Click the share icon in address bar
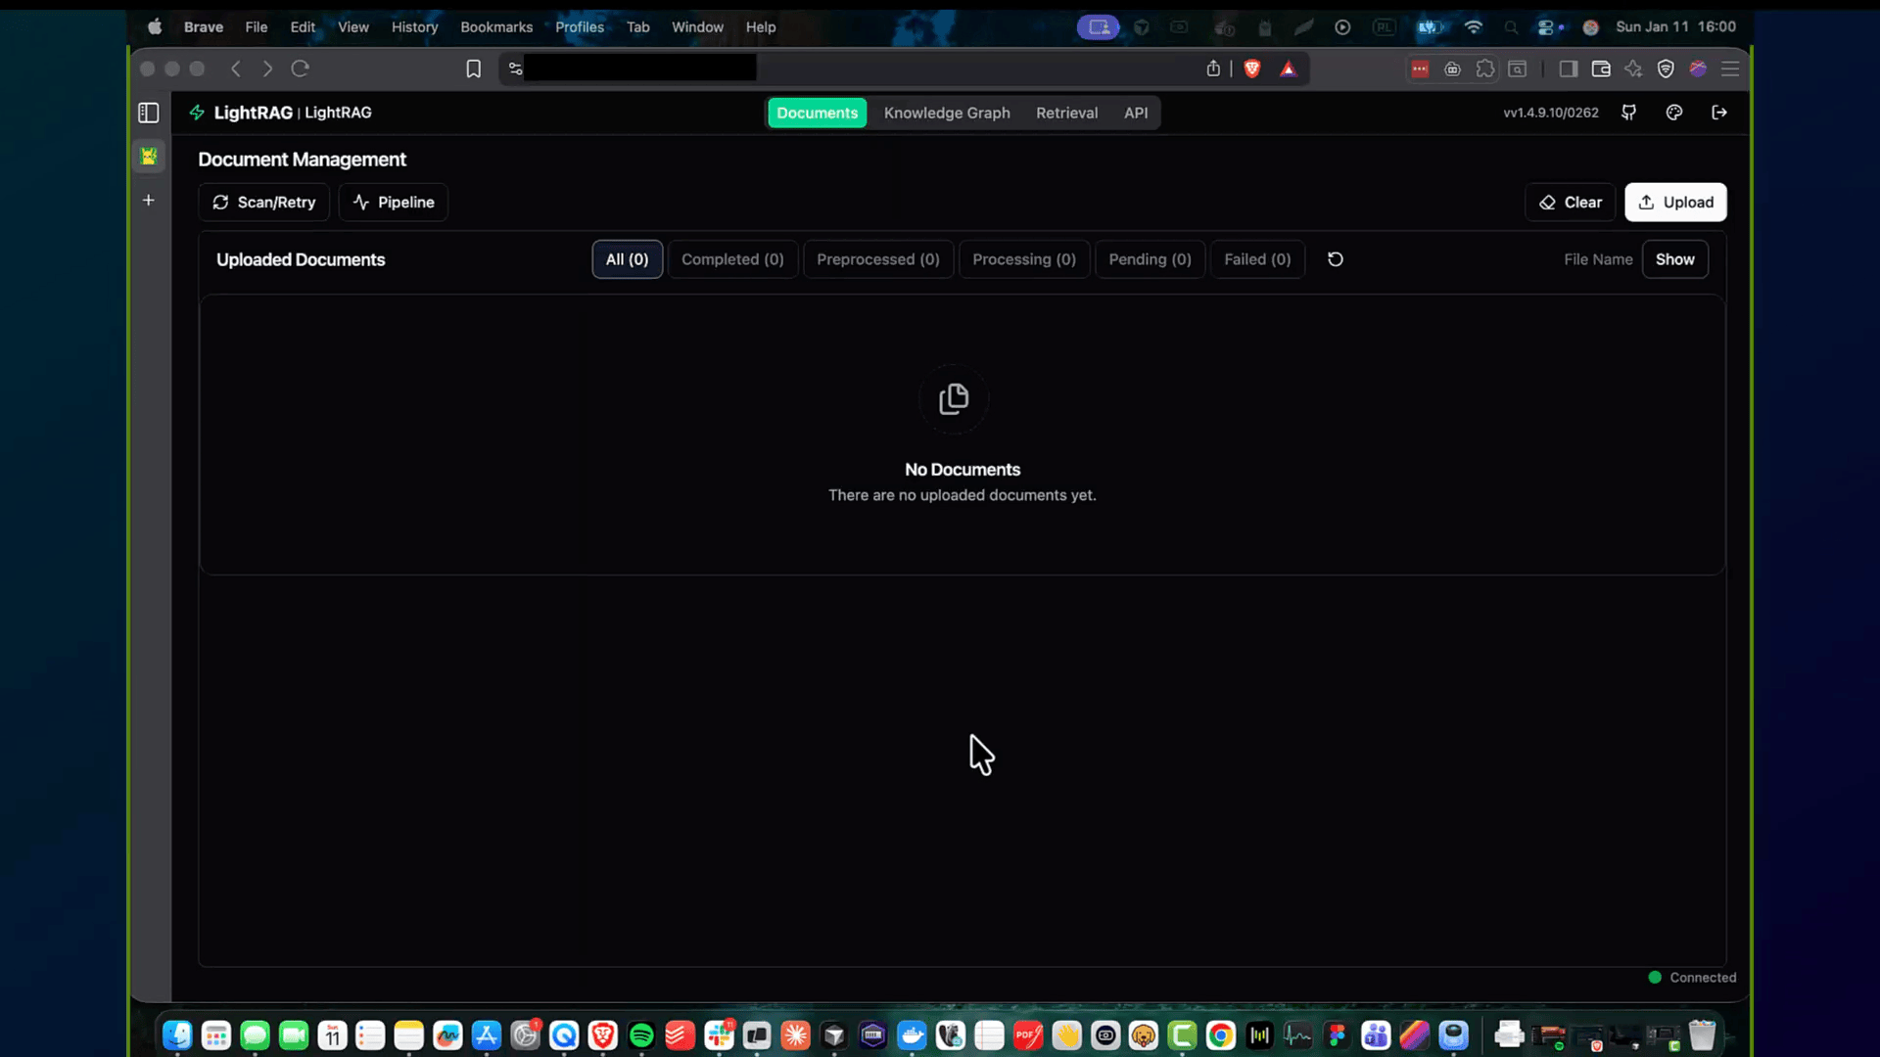Screen dimensions: 1880x1057 pos(1213,69)
